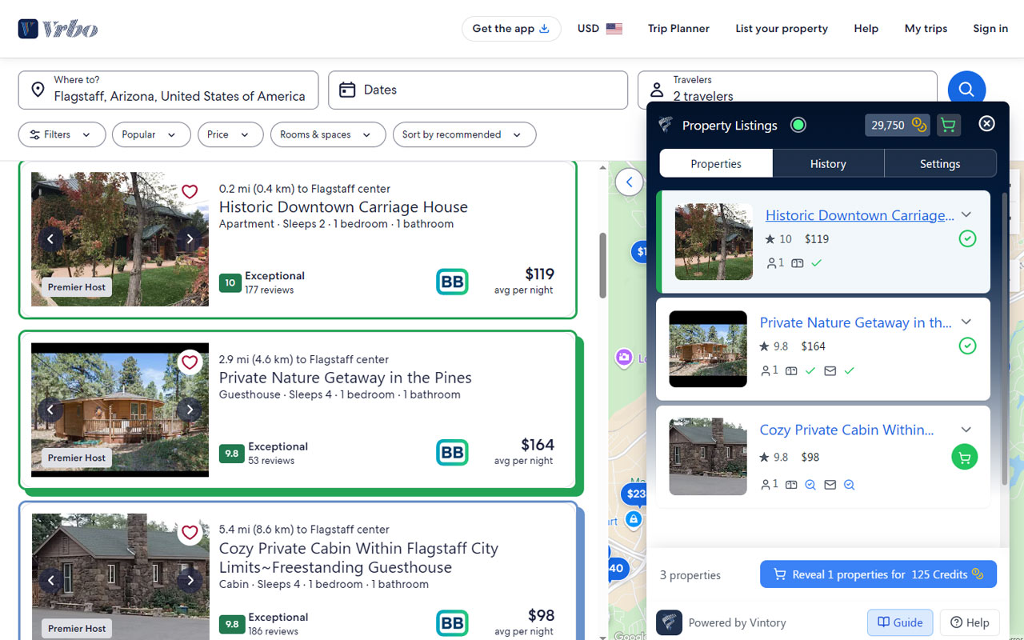Click green check circle on Historic Downtown card
Screen dimensions: 1024x640
967,238
